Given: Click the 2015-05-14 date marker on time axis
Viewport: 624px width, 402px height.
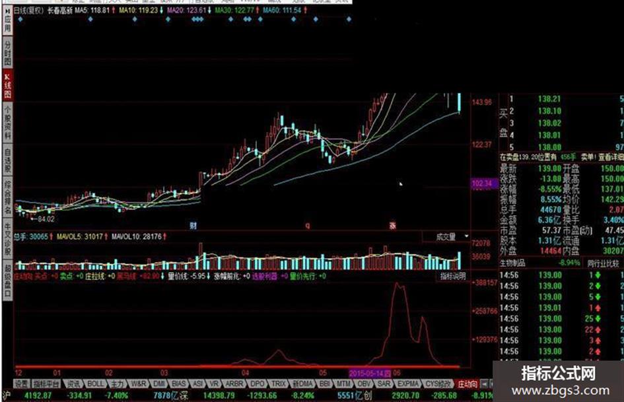Looking at the screenshot, I should pyautogui.click(x=370, y=374).
